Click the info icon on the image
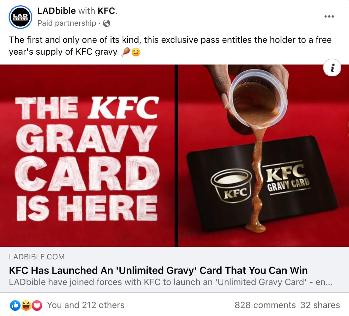The width and height of the screenshot is (349, 316). (332, 67)
